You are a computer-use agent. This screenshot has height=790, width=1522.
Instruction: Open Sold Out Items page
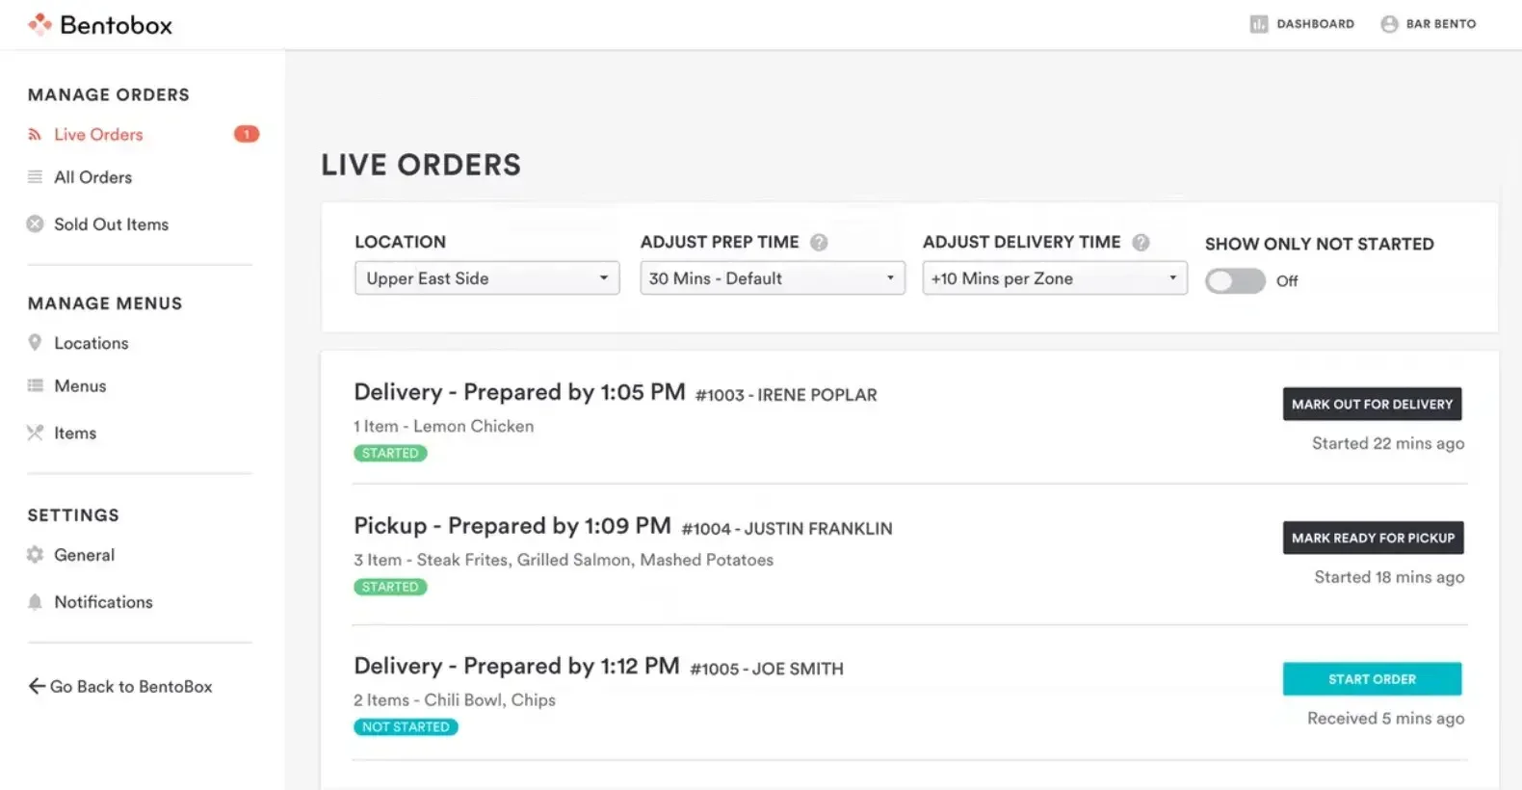[x=111, y=224]
